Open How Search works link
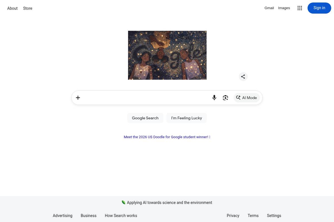334x222 pixels. [121, 216]
